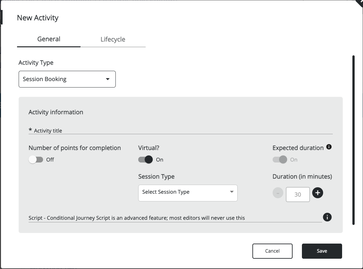Click the 'New Activity' title text

(38, 18)
